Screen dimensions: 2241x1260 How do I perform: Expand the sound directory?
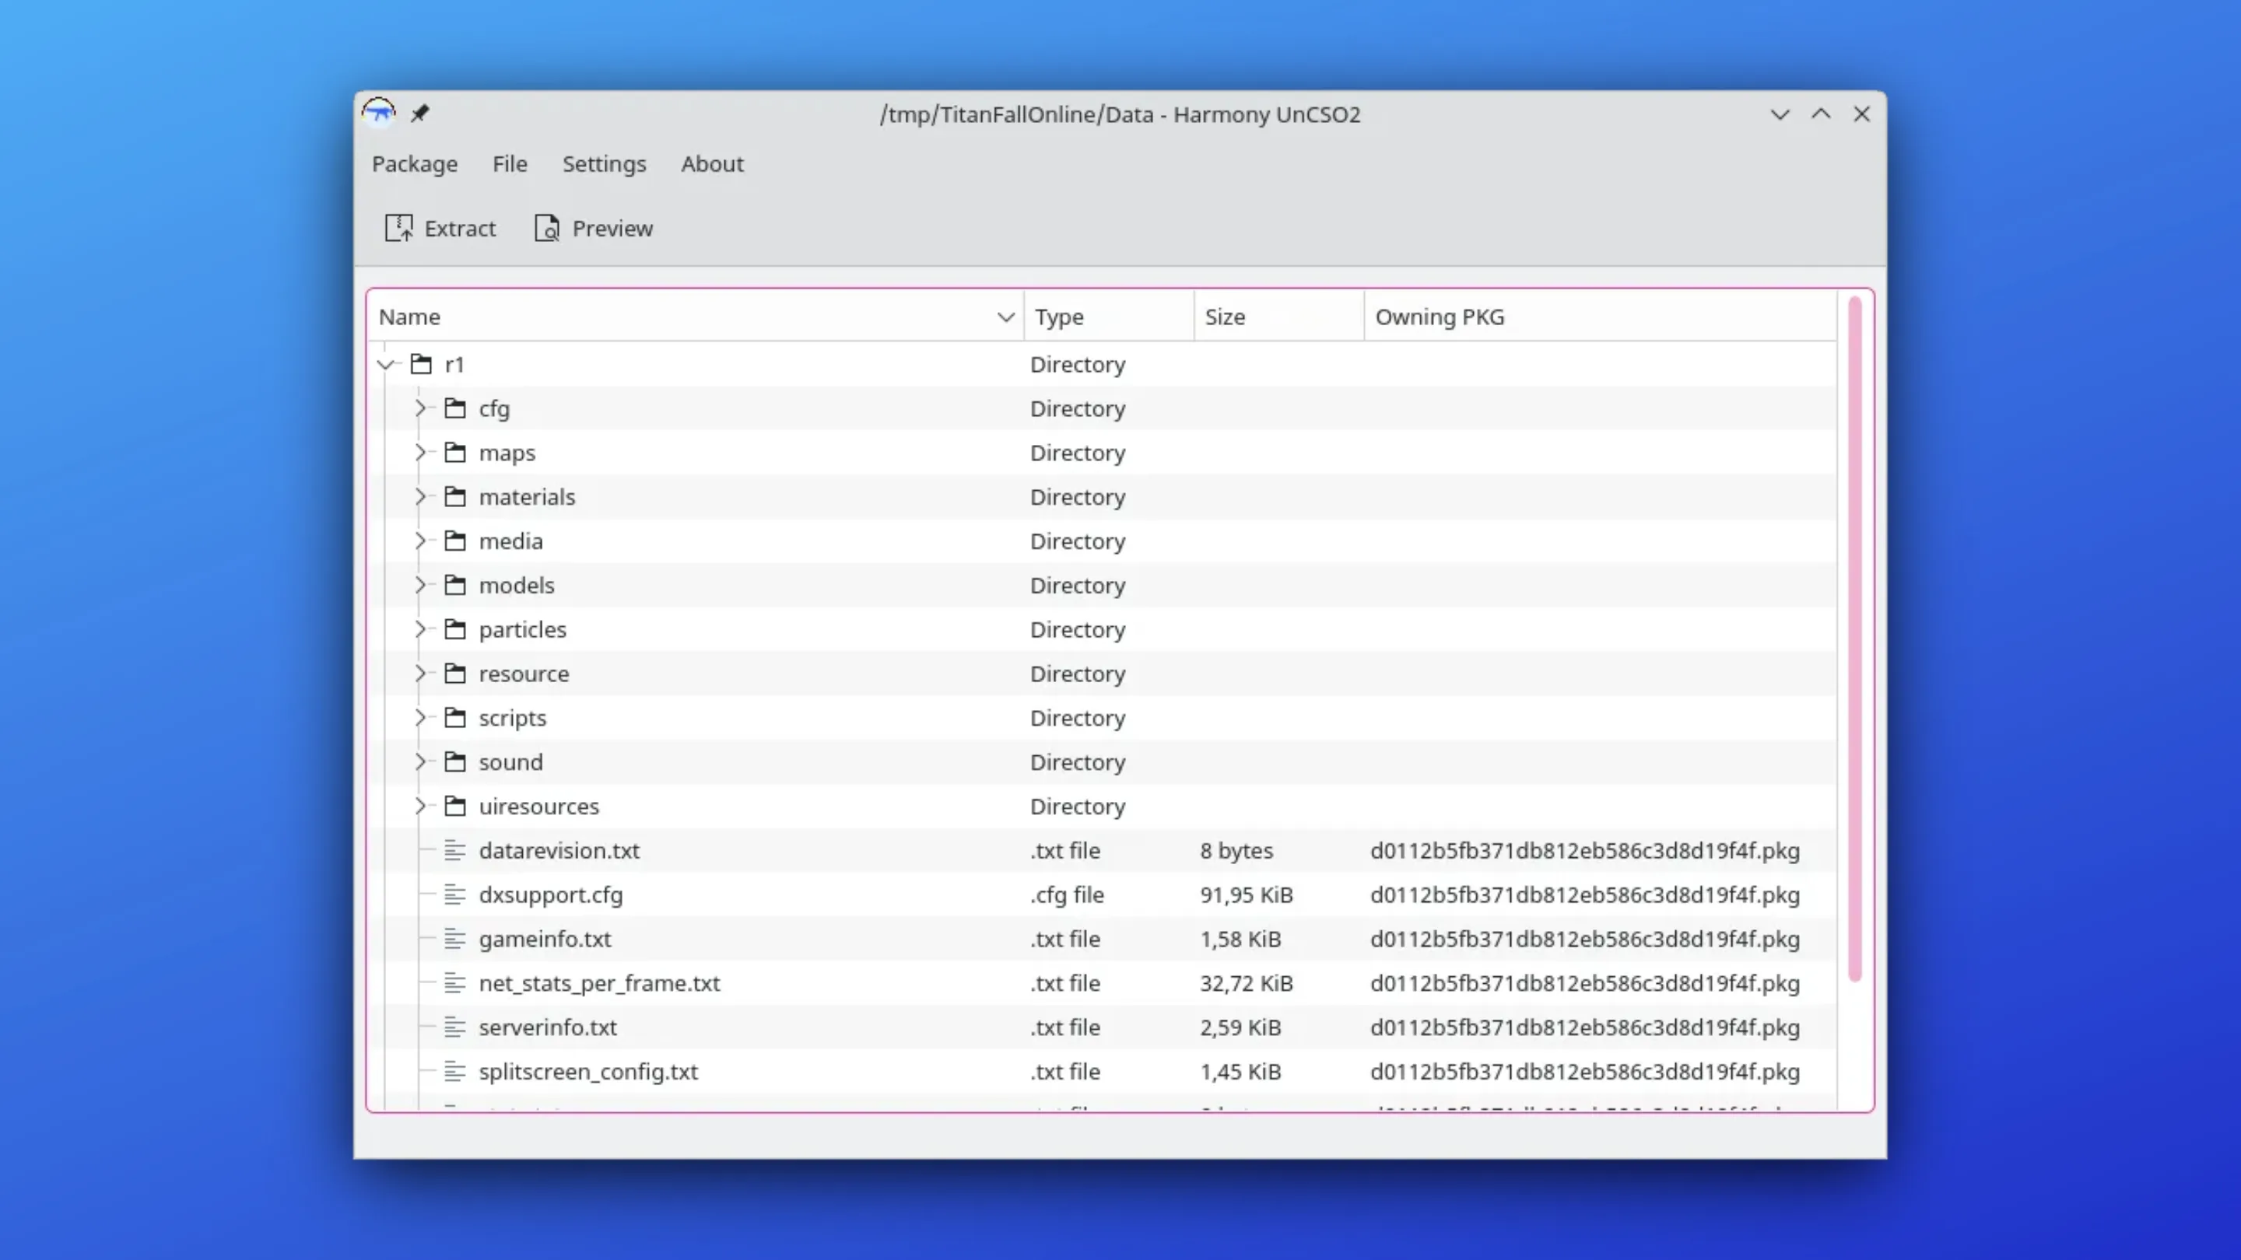pyautogui.click(x=420, y=761)
